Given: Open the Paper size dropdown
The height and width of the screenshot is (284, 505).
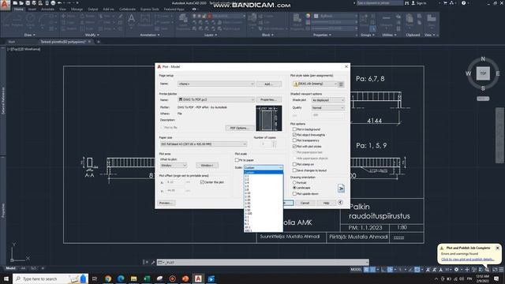Looking at the screenshot, I should (204, 144).
